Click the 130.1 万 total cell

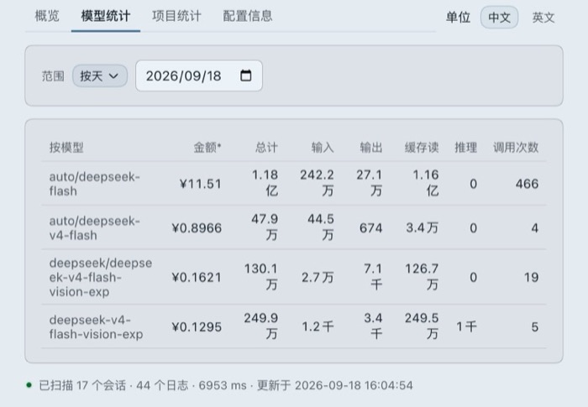pyautogui.click(x=261, y=277)
